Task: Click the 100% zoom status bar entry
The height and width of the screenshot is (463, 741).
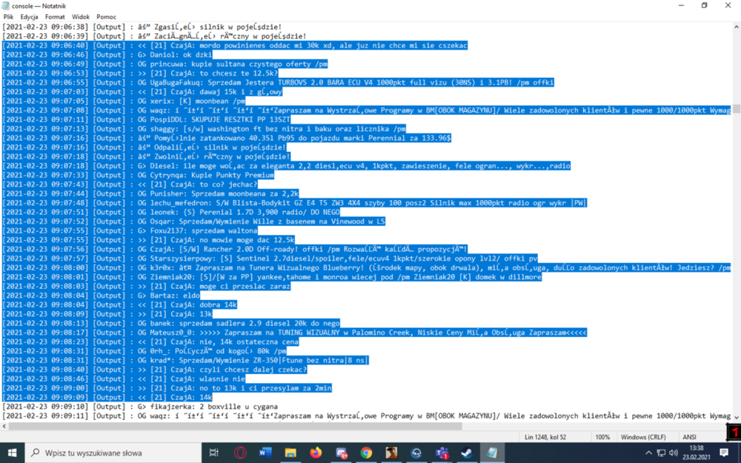Action: click(x=602, y=437)
